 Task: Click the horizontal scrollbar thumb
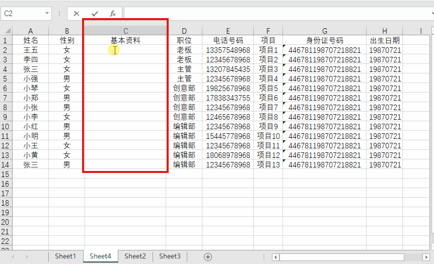(342, 257)
